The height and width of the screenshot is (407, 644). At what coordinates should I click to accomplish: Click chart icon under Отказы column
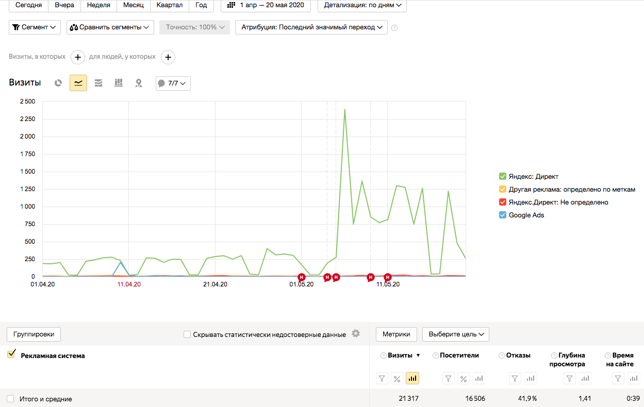click(531, 379)
